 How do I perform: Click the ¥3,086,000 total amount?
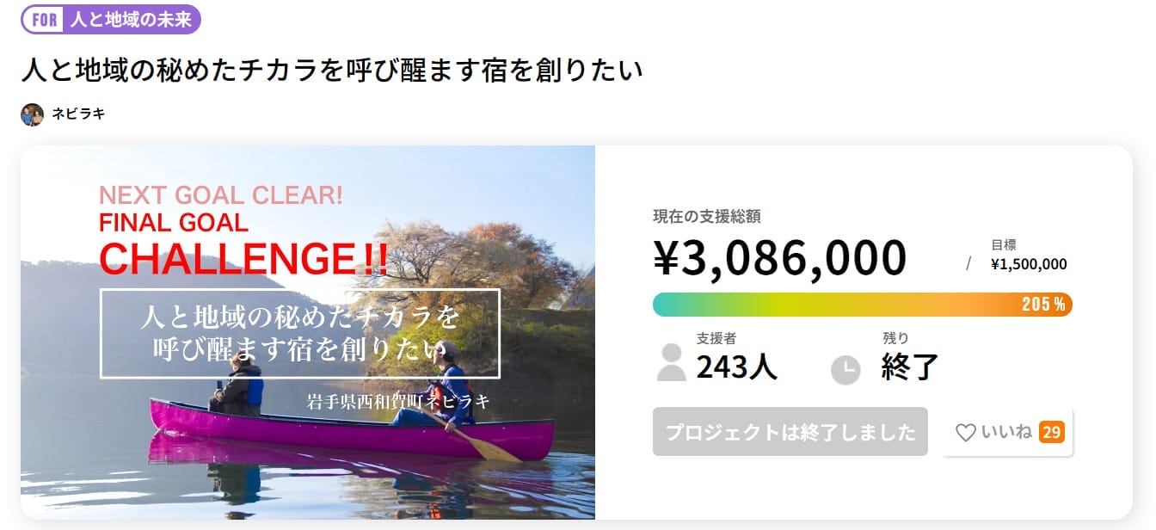pos(779,258)
